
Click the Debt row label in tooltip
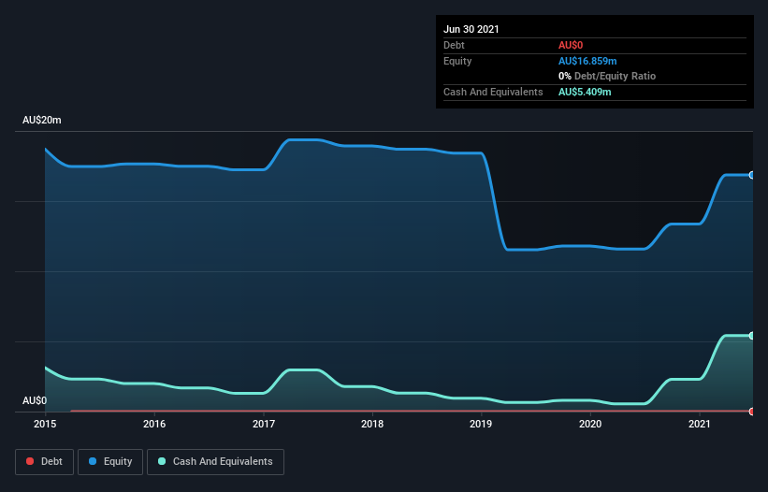click(454, 45)
